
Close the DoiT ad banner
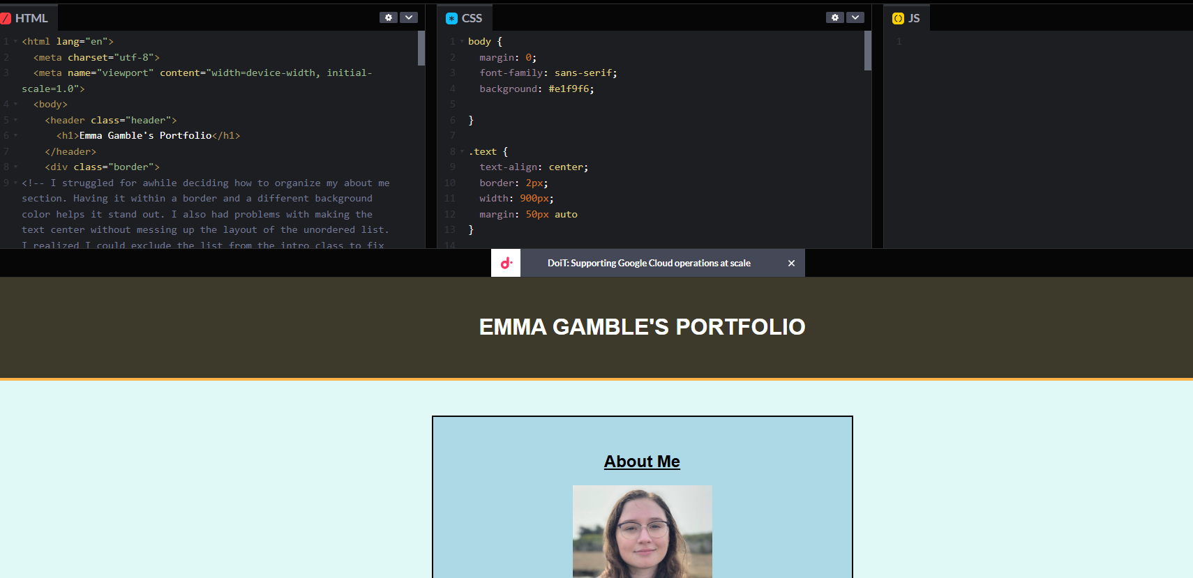791,263
